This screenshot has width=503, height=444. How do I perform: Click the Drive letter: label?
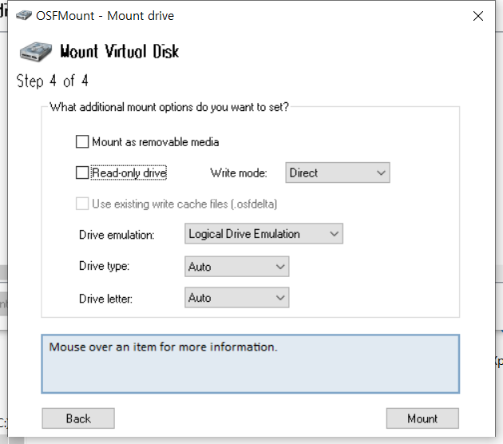coord(105,299)
